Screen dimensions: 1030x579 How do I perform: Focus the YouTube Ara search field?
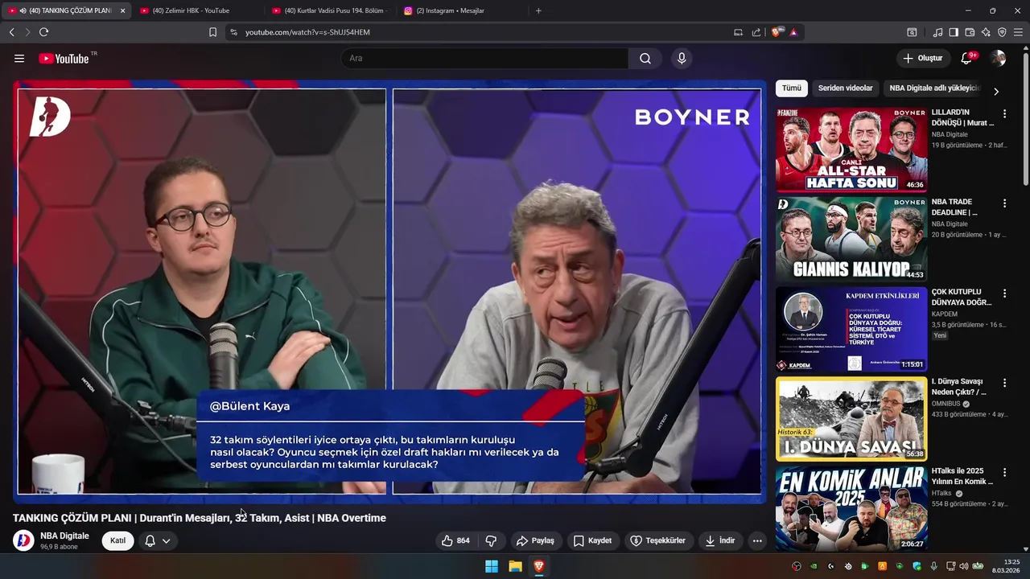[485, 59]
